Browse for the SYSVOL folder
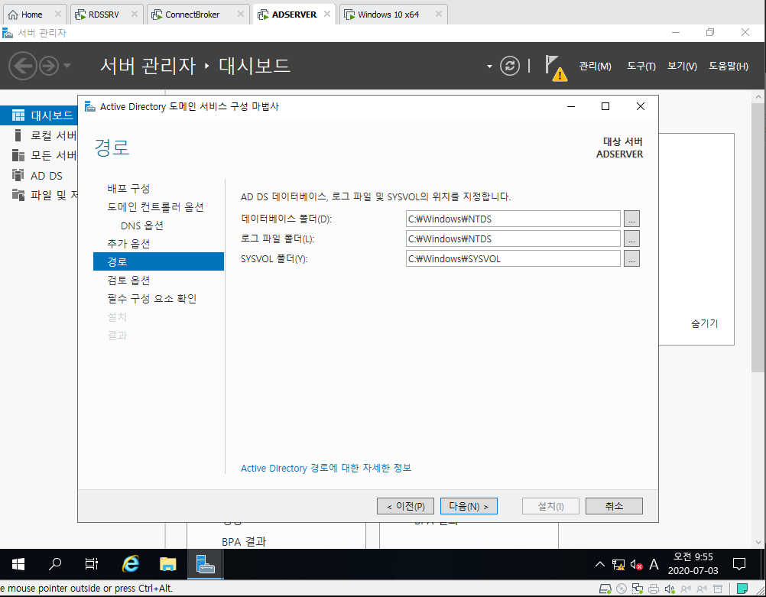Screen dimensions: 766x597 (631, 258)
